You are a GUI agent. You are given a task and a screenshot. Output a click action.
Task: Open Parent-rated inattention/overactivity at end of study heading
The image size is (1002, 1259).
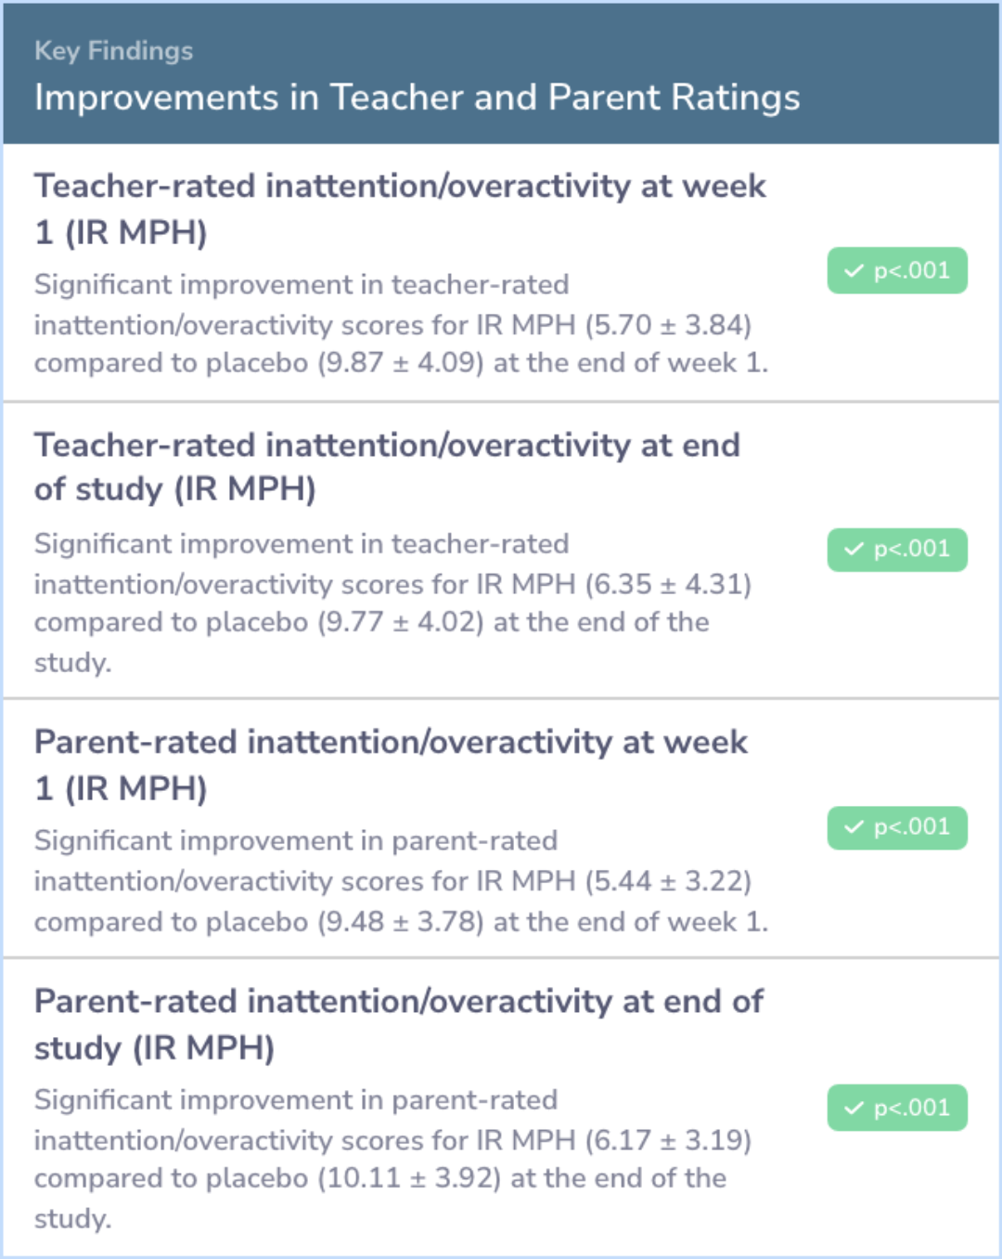click(398, 1024)
